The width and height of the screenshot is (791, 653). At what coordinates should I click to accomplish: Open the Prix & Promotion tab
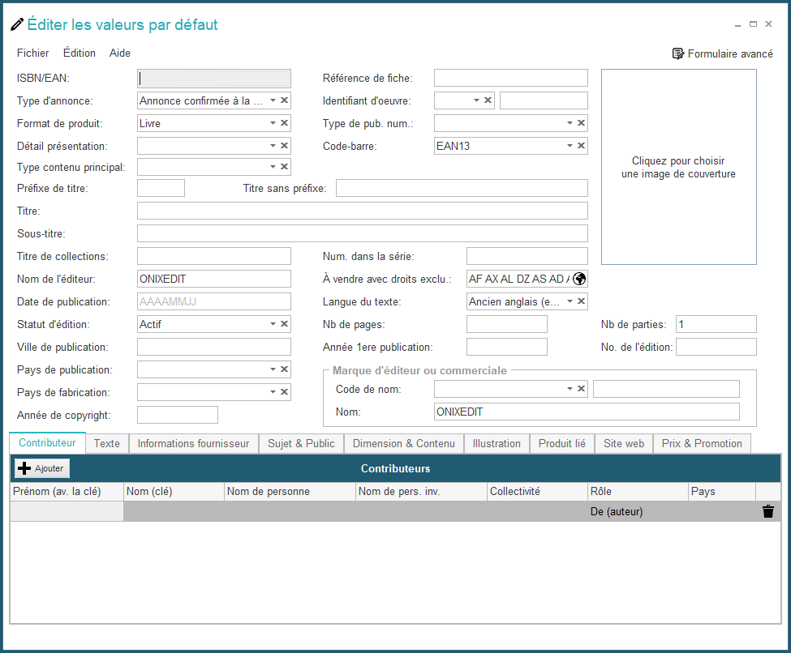tap(702, 443)
